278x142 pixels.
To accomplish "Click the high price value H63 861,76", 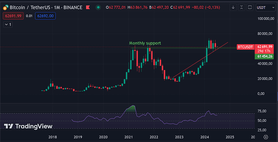I will 138,8.
